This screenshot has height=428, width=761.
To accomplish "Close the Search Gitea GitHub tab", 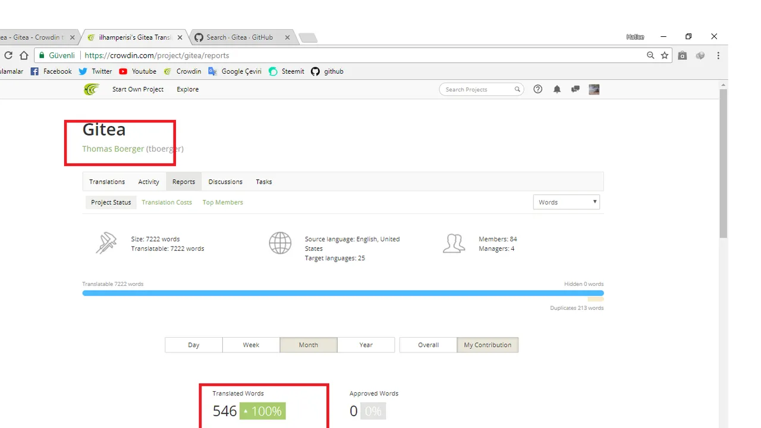I will coord(287,37).
